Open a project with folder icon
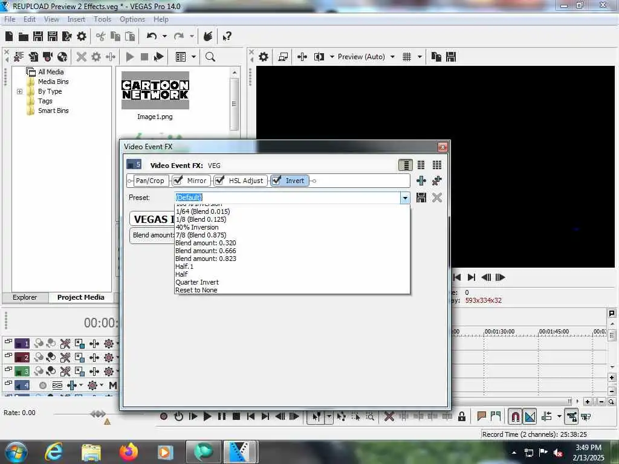 (24, 37)
